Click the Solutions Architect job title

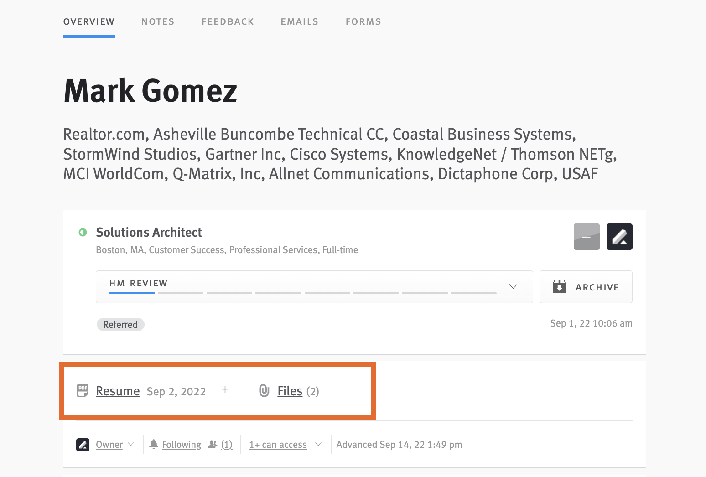(149, 232)
